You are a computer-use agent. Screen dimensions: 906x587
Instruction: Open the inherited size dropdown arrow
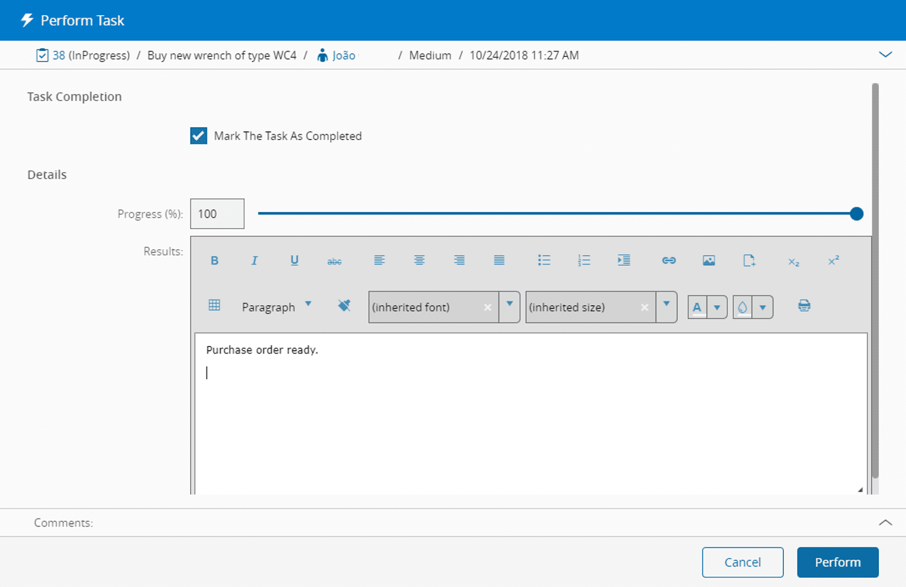(666, 307)
